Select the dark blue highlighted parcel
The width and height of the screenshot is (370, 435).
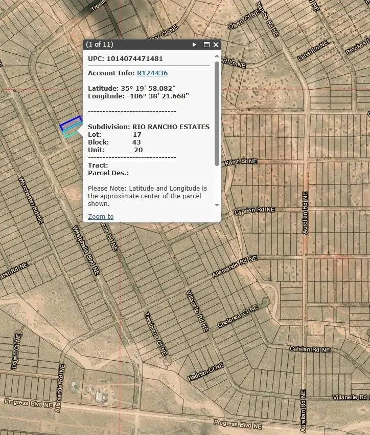tap(71, 124)
